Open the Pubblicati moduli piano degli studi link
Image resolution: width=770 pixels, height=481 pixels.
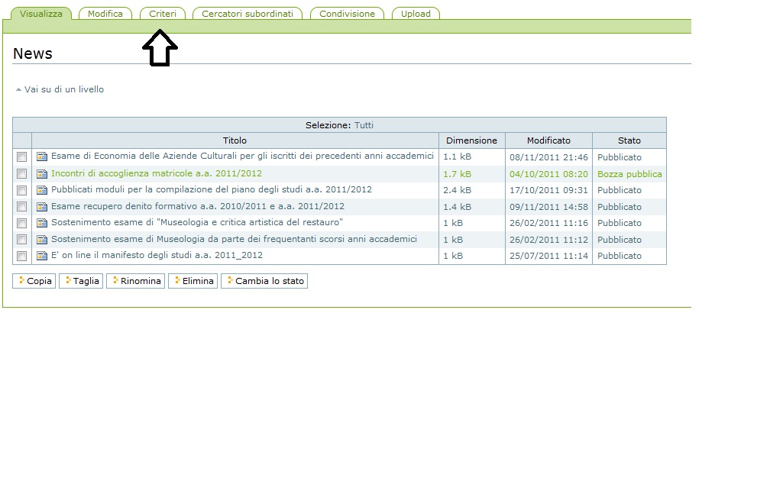[212, 190]
